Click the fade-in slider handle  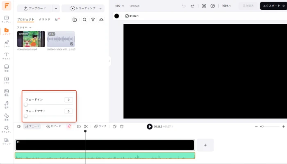(x=26, y=105)
